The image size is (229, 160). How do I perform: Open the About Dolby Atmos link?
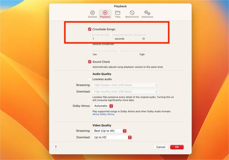[x=104, y=114]
